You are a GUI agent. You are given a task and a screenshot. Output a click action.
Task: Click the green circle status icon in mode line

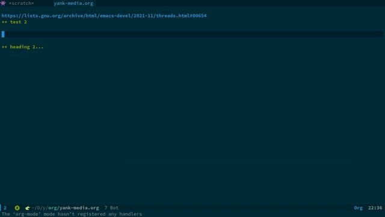(17, 208)
